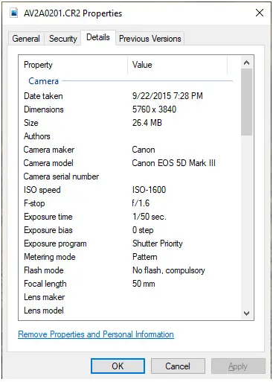Click the file icon in the title bar
Viewport: 273px width, 382px height.
pos(13,13)
